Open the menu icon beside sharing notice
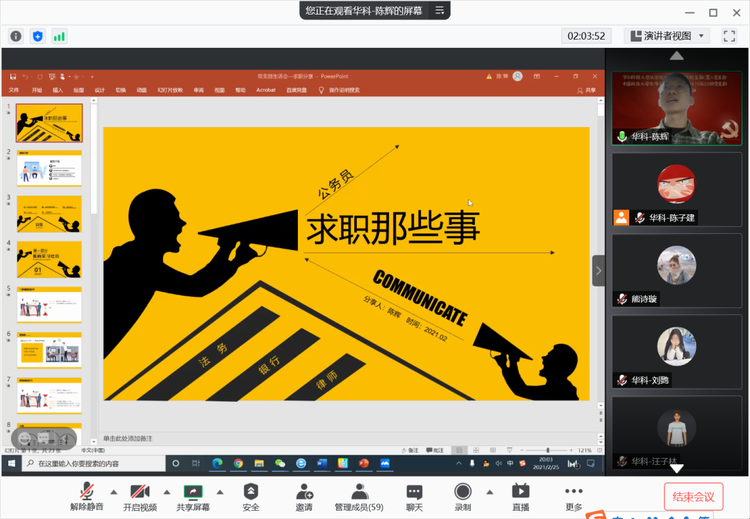Image resolution: width=750 pixels, height=519 pixels. (439, 10)
